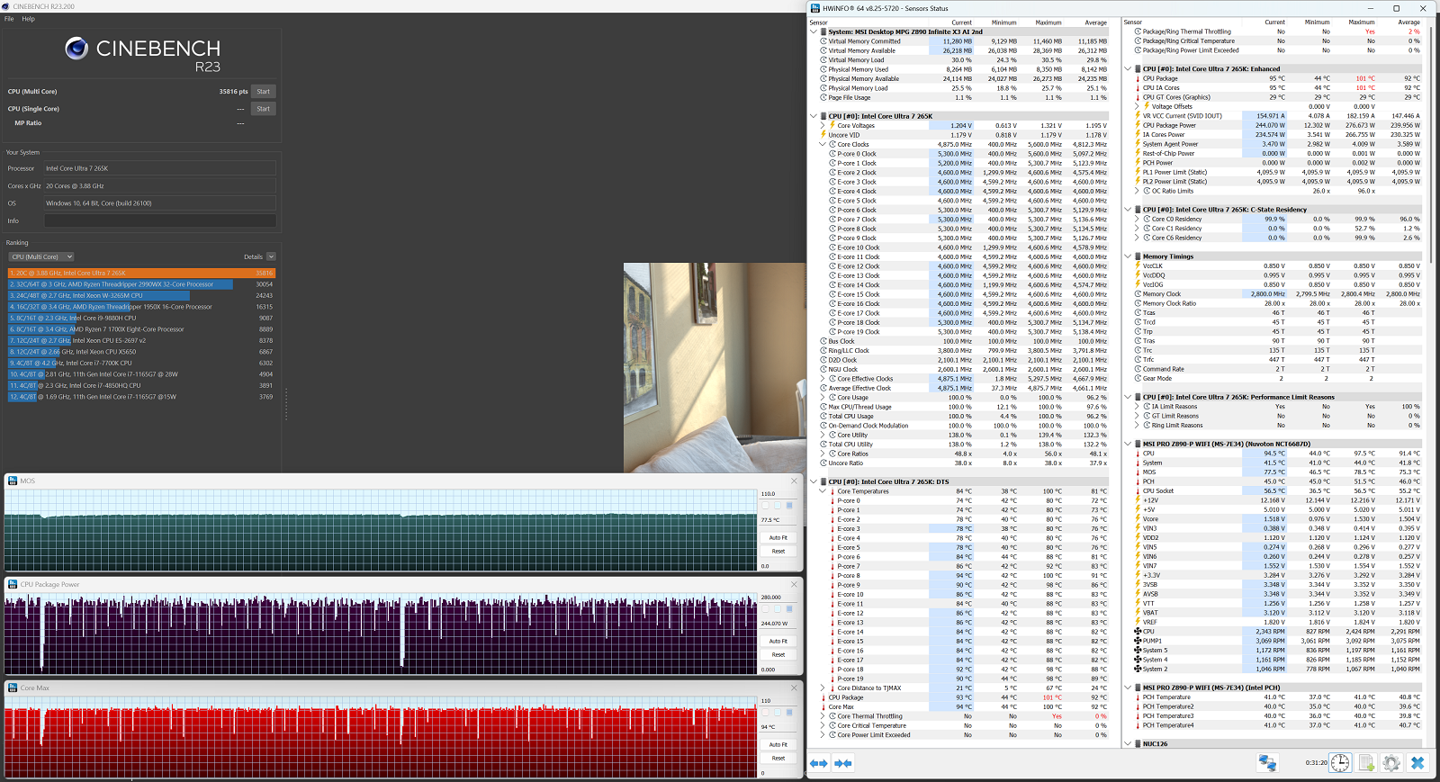The height and width of the screenshot is (782, 1440).
Task: Click the HWiNFO logging start document icon
Action: 1366,763
